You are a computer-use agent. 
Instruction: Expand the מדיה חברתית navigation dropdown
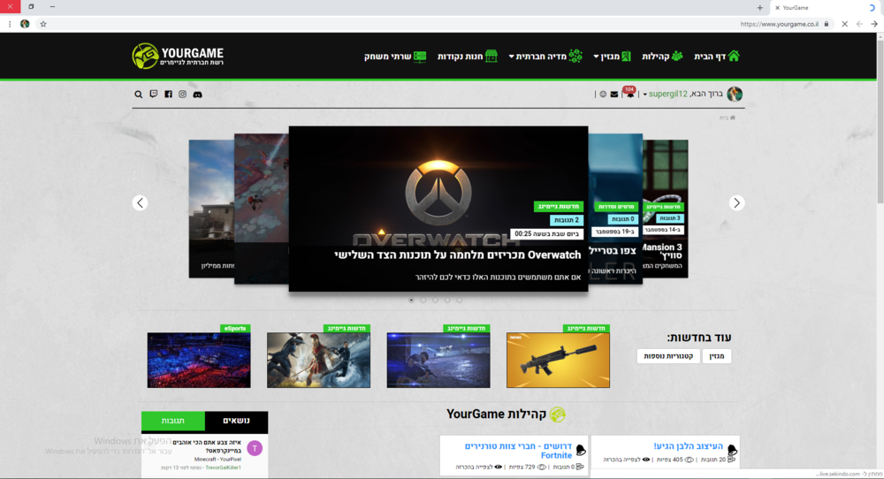coord(545,57)
